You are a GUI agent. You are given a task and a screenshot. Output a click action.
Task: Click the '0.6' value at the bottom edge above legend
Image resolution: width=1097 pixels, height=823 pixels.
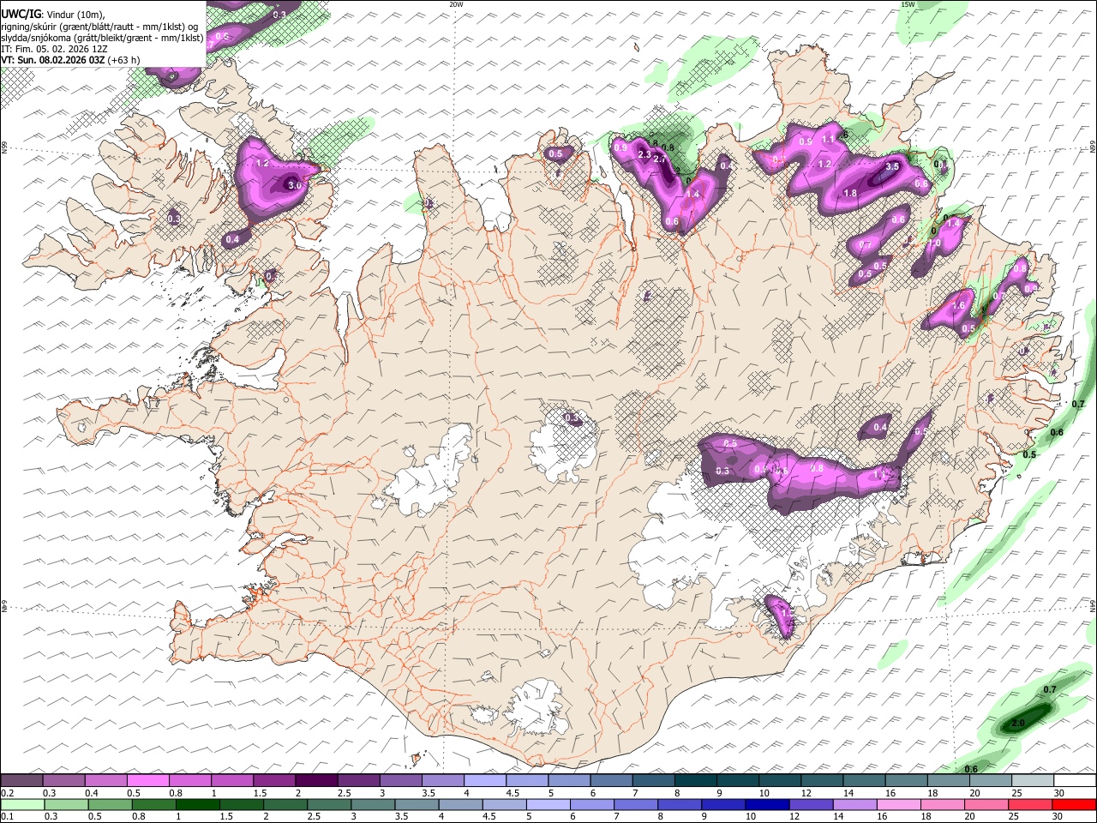coord(971,769)
